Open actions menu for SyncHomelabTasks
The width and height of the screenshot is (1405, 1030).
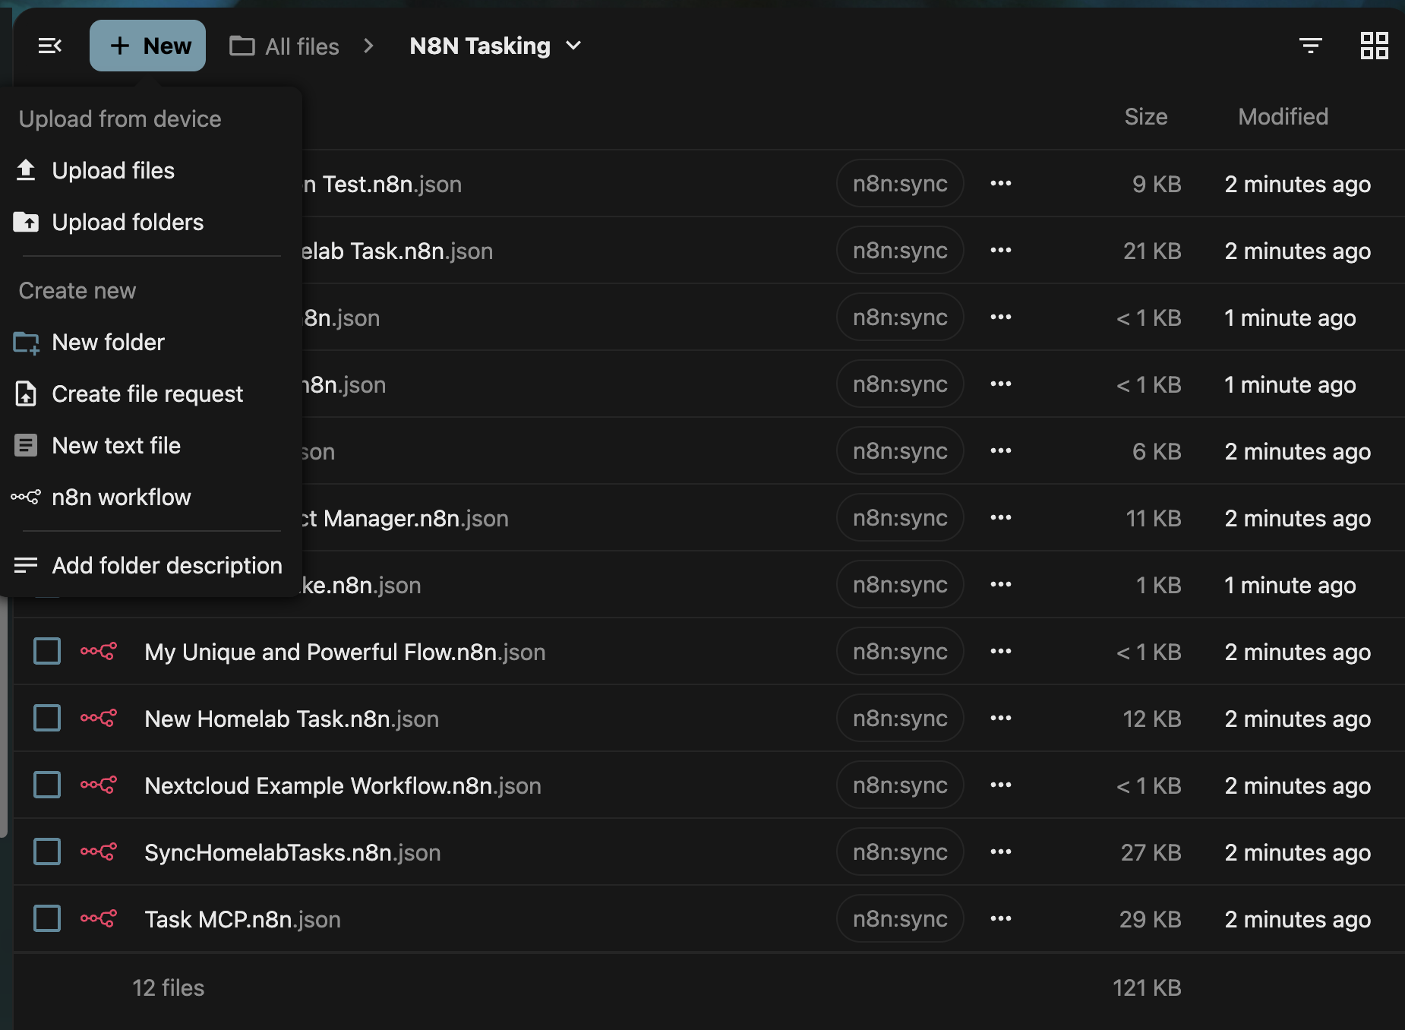point(1001,851)
